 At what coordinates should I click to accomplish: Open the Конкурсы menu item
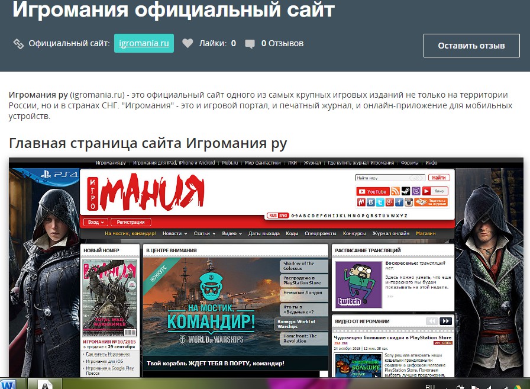pos(354,233)
